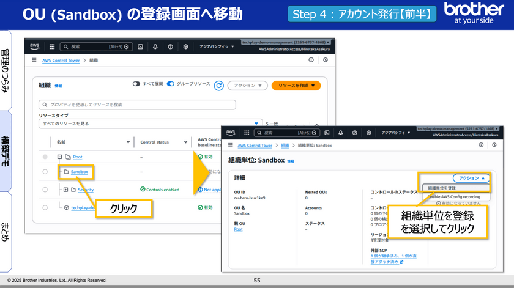Viewport: 514px width, 288px height.
Task: Open settings gear icon in left console header
Action: pos(184,46)
